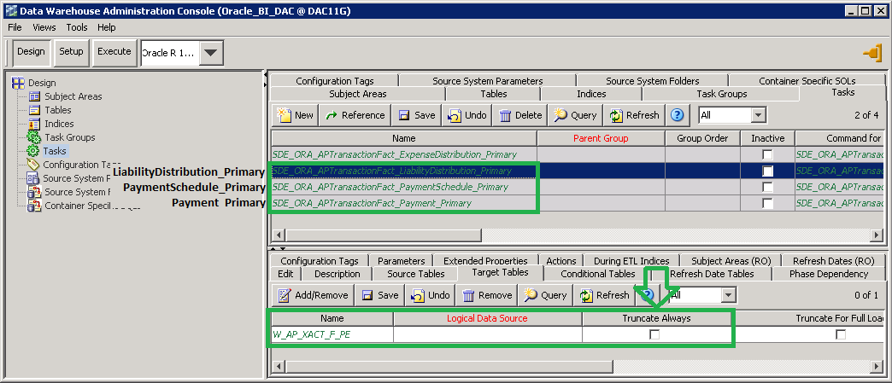Click the New button in the upper toolbar
This screenshot has width=892, height=383.
[x=295, y=115]
